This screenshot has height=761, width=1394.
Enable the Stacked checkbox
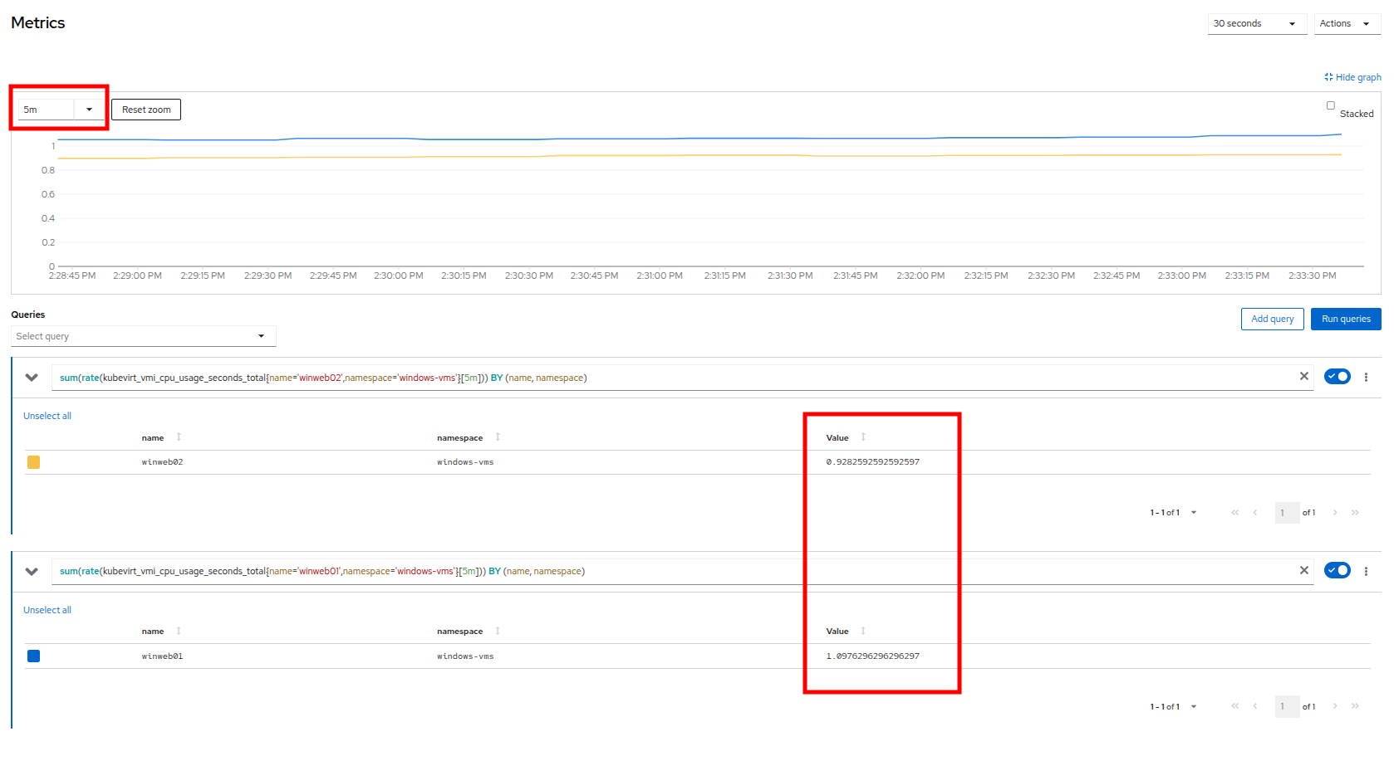1330,105
